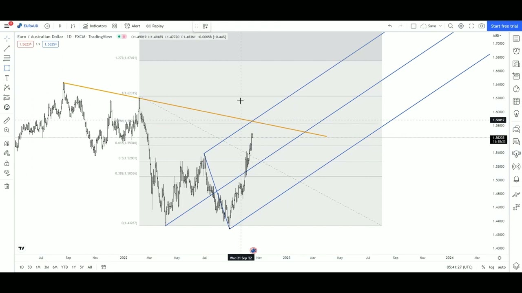The image size is (522, 293).
Task: Enter fullscreen mode
Action: click(471, 26)
